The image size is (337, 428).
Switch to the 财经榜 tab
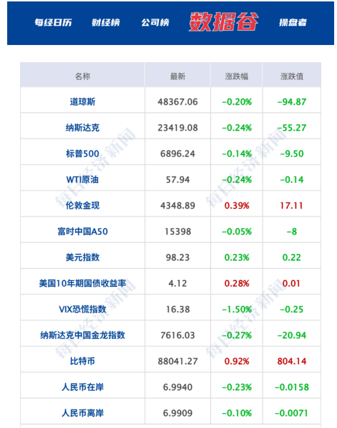[x=106, y=23]
